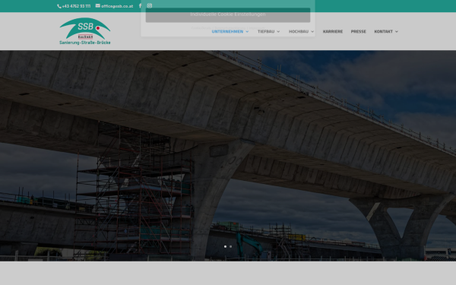456x285 pixels.
Task: Open the Presse menu item
Action: [358, 31]
